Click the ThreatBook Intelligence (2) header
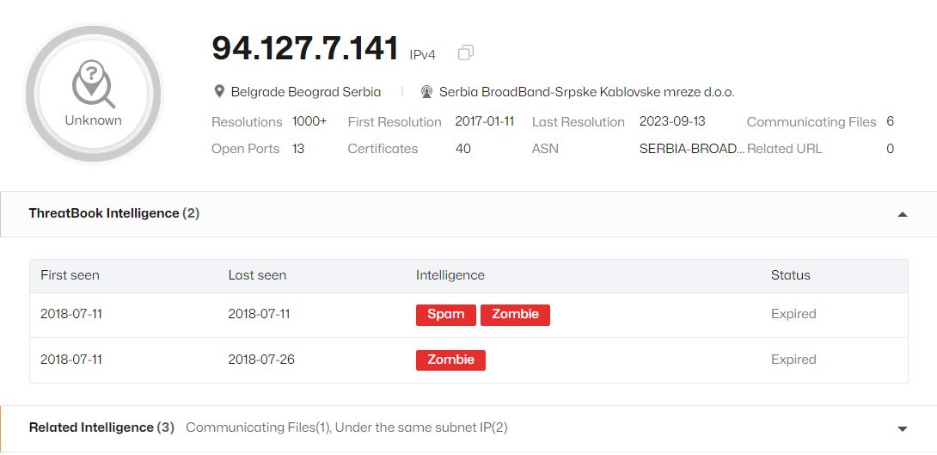The width and height of the screenshot is (937, 455). (x=114, y=213)
